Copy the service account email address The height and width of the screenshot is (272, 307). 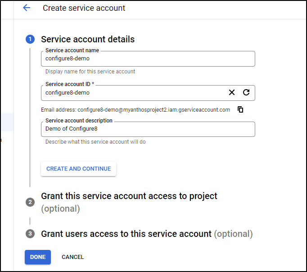point(240,109)
